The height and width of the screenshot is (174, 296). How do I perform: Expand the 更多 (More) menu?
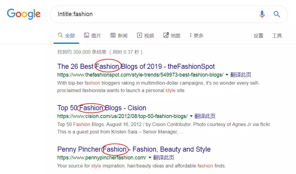(196, 35)
